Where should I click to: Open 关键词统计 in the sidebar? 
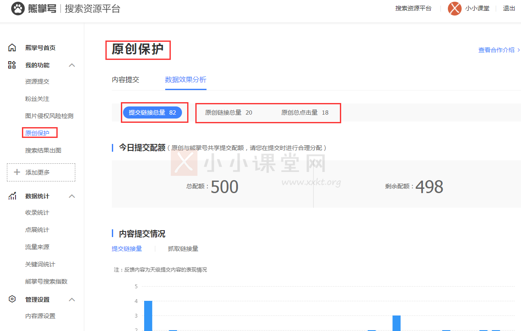[x=40, y=264]
